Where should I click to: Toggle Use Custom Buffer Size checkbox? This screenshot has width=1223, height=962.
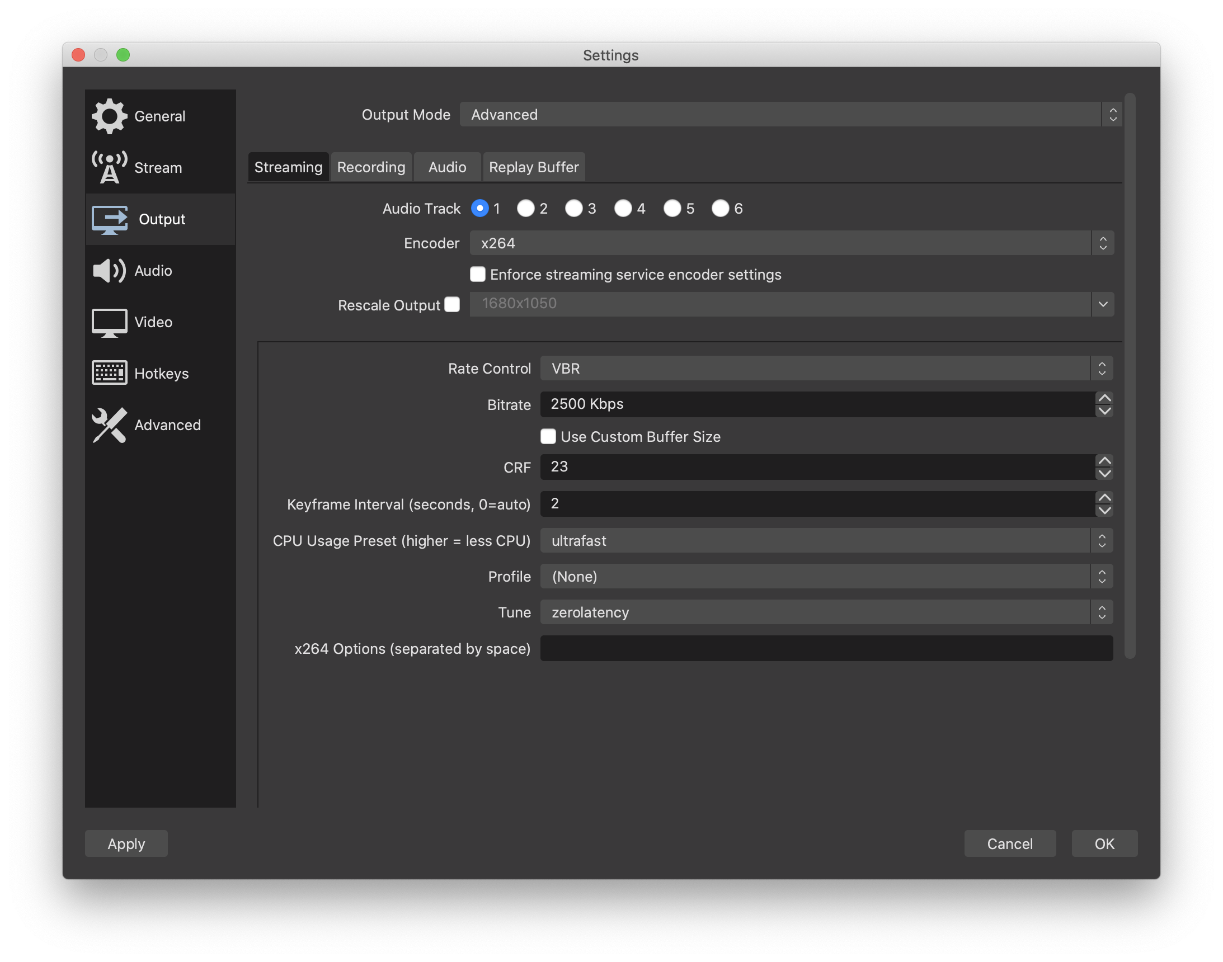(x=547, y=436)
